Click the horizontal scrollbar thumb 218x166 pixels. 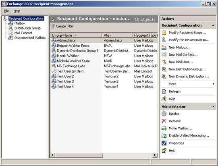79,155
